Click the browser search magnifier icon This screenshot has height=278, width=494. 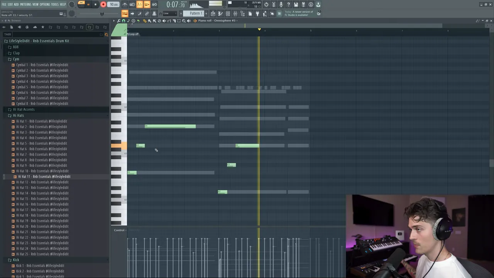pyautogui.click(x=107, y=34)
